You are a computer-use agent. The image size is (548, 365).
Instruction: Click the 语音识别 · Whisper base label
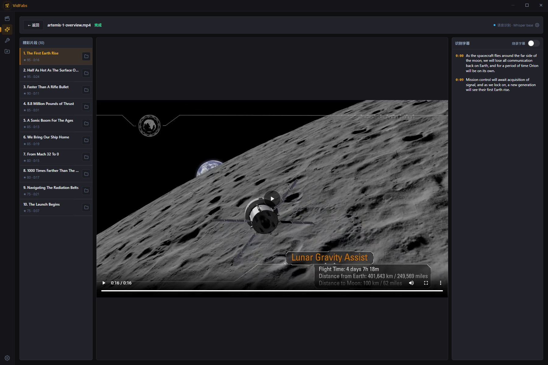pyautogui.click(x=515, y=25)
